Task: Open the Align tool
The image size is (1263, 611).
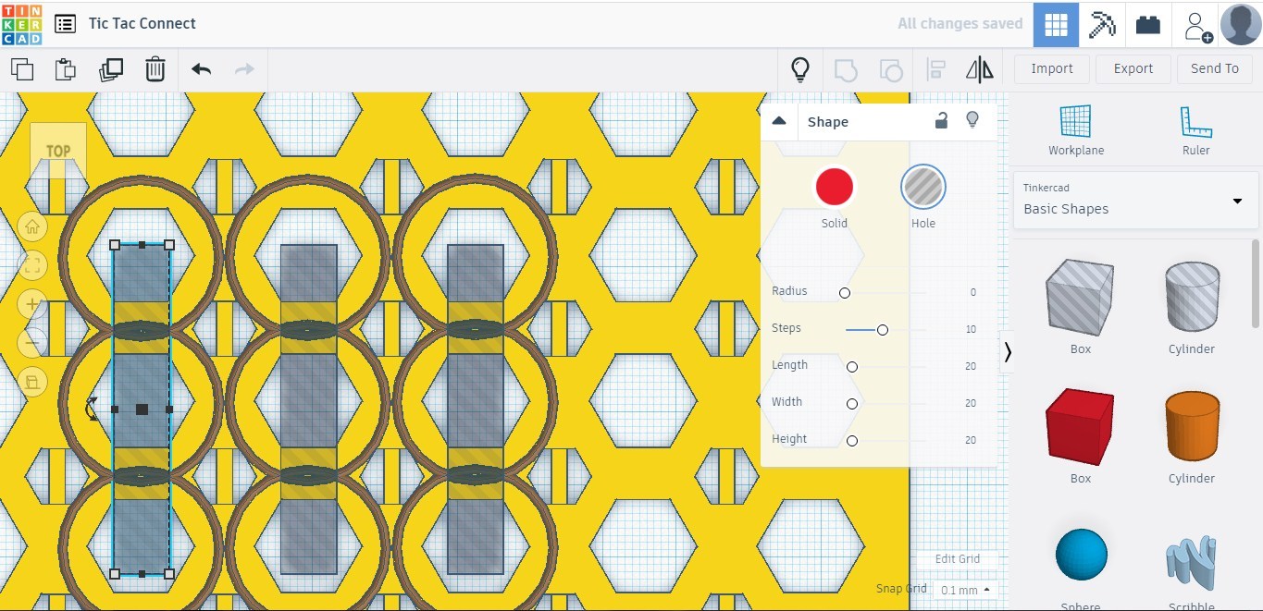Action: [935, 69]
